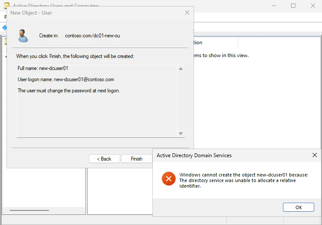Maximize the Active Directory Users and Computers window
The width and height of the screenshot is (322, 225).
[293, 6]
